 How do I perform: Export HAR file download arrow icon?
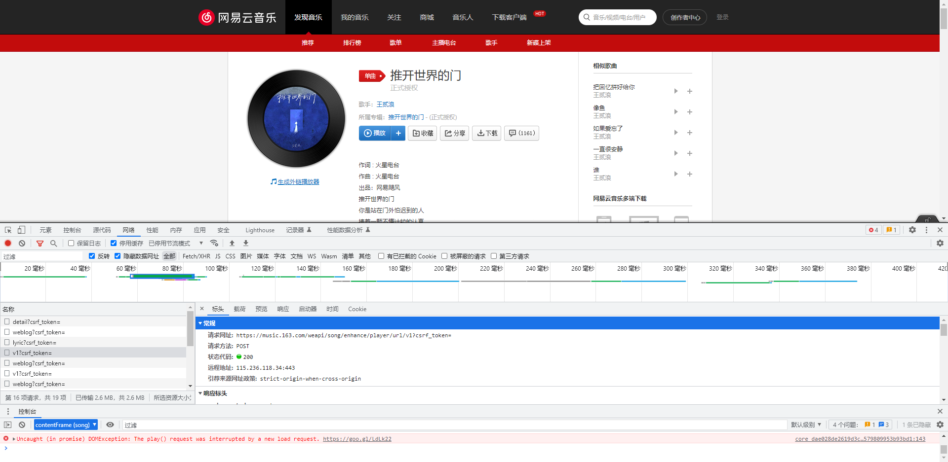[x=246, y=243]
